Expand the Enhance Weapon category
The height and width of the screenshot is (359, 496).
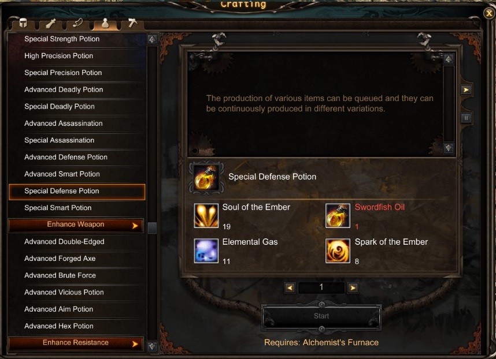click(76, 225)
